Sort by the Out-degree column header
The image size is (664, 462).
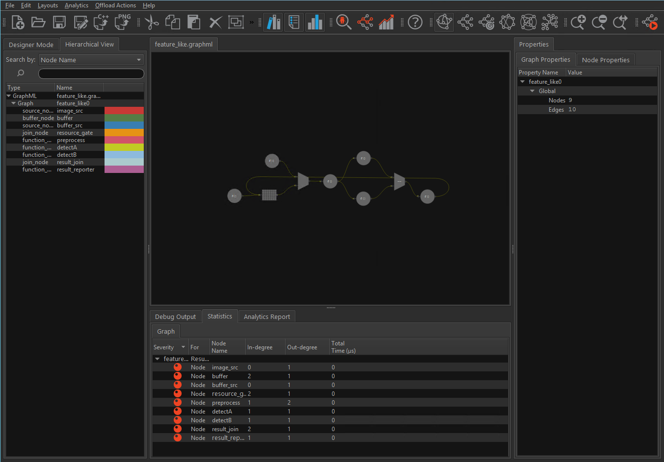point(302,347)
